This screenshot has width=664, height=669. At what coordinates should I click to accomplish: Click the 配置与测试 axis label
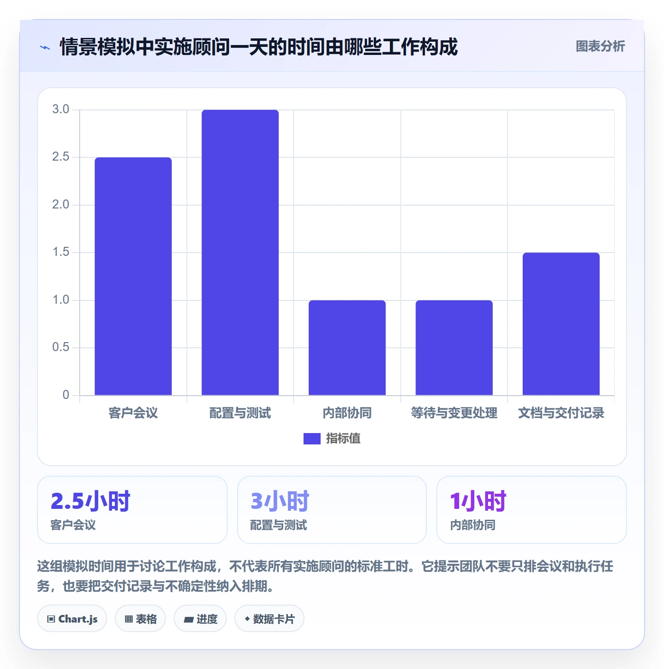(240, 413)
